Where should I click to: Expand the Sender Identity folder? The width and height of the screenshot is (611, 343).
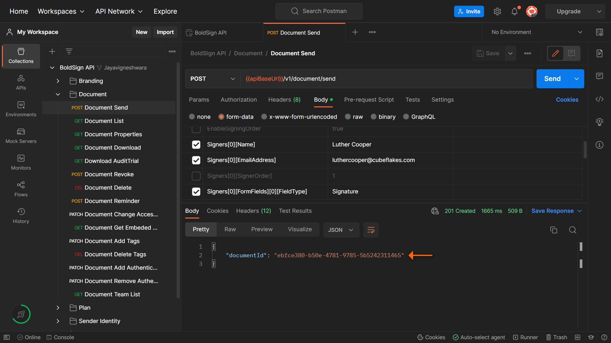pyautogui.click(x=58, y=321)
